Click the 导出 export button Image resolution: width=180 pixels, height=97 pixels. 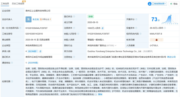(174, 4)
